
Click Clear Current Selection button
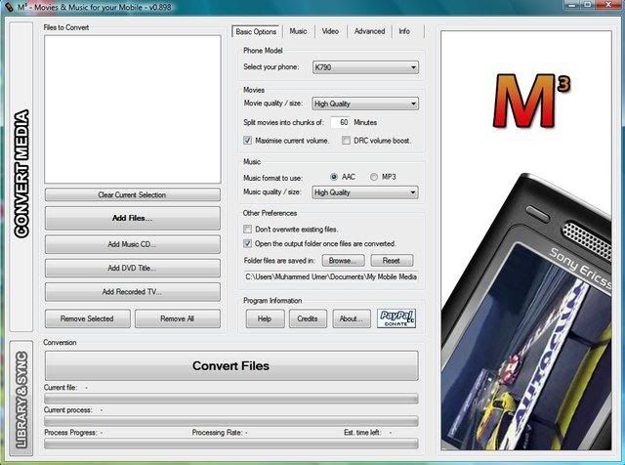[x=133, y=194]
